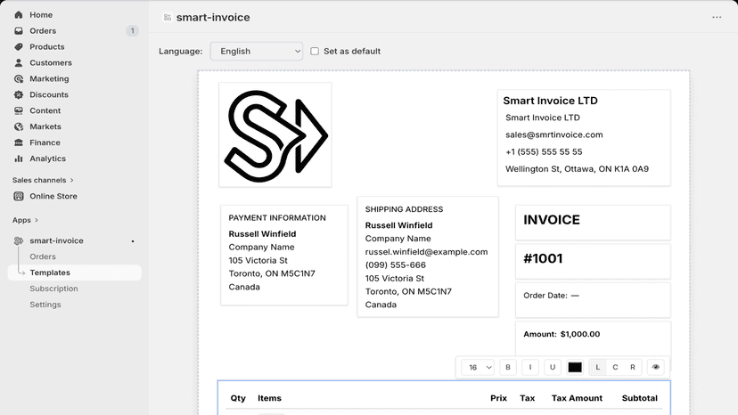
Task: Click the Marketing target icon
Action: pyautogui.click(x=19, y=78)
